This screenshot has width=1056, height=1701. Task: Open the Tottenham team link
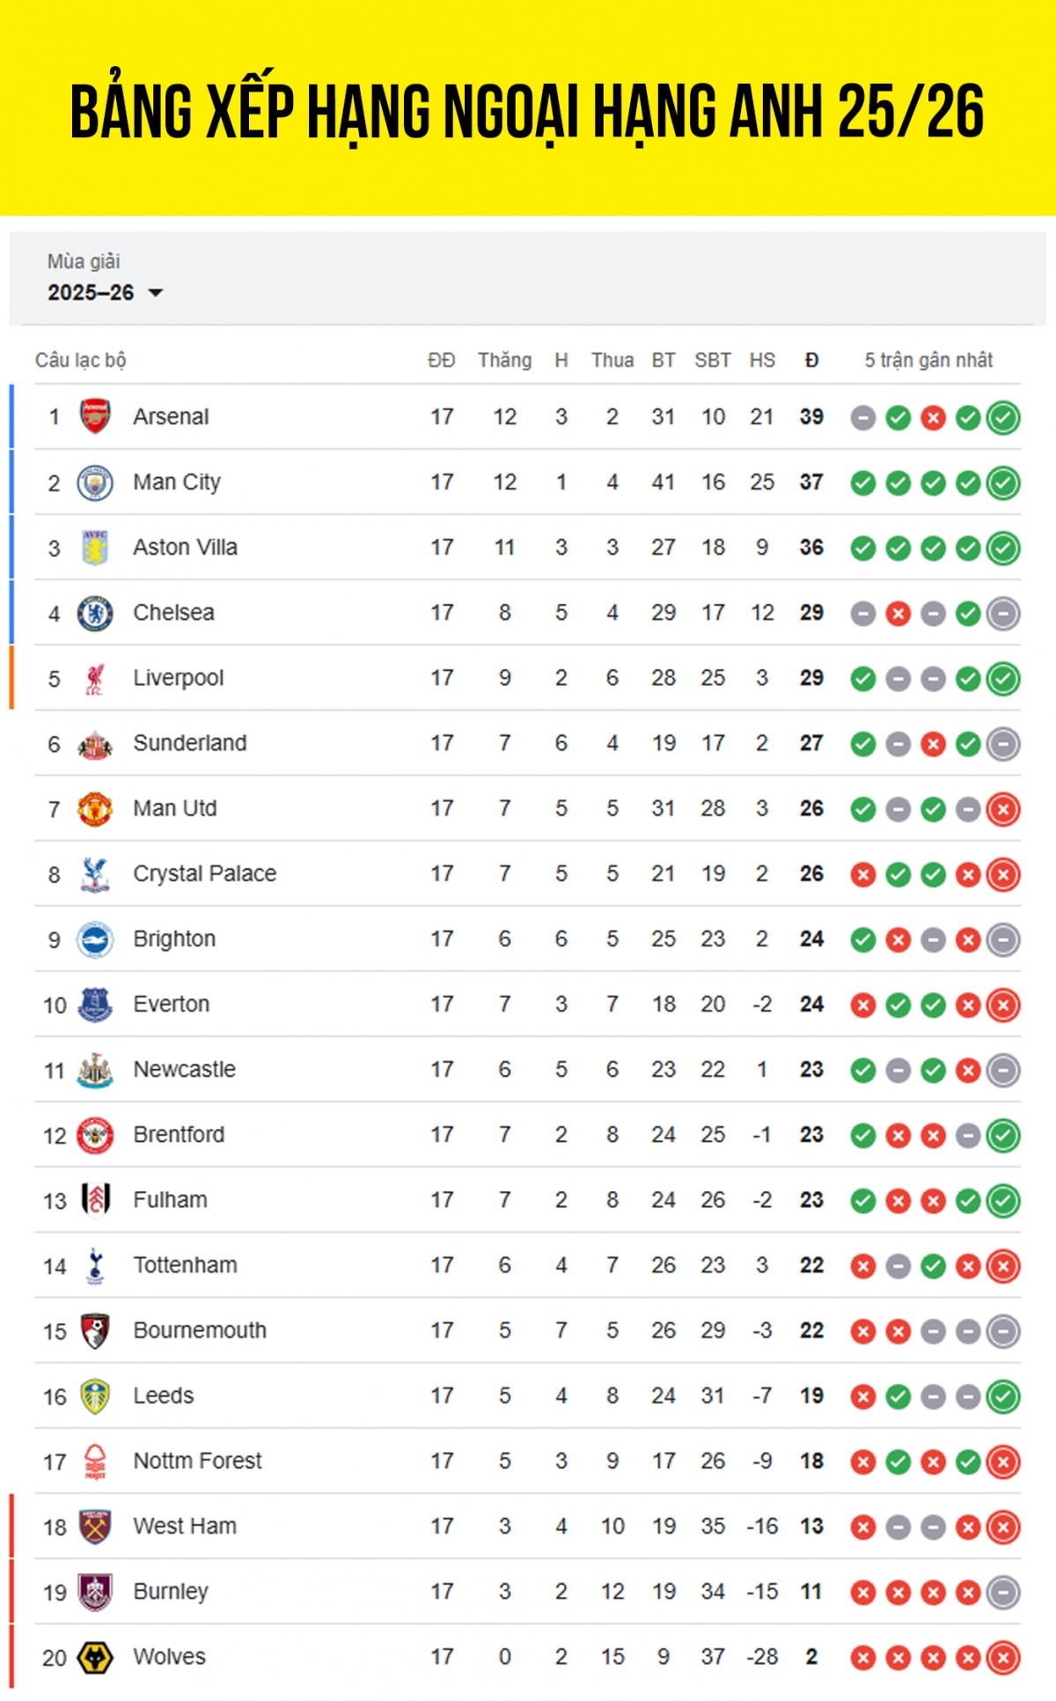click(185, 1265)
